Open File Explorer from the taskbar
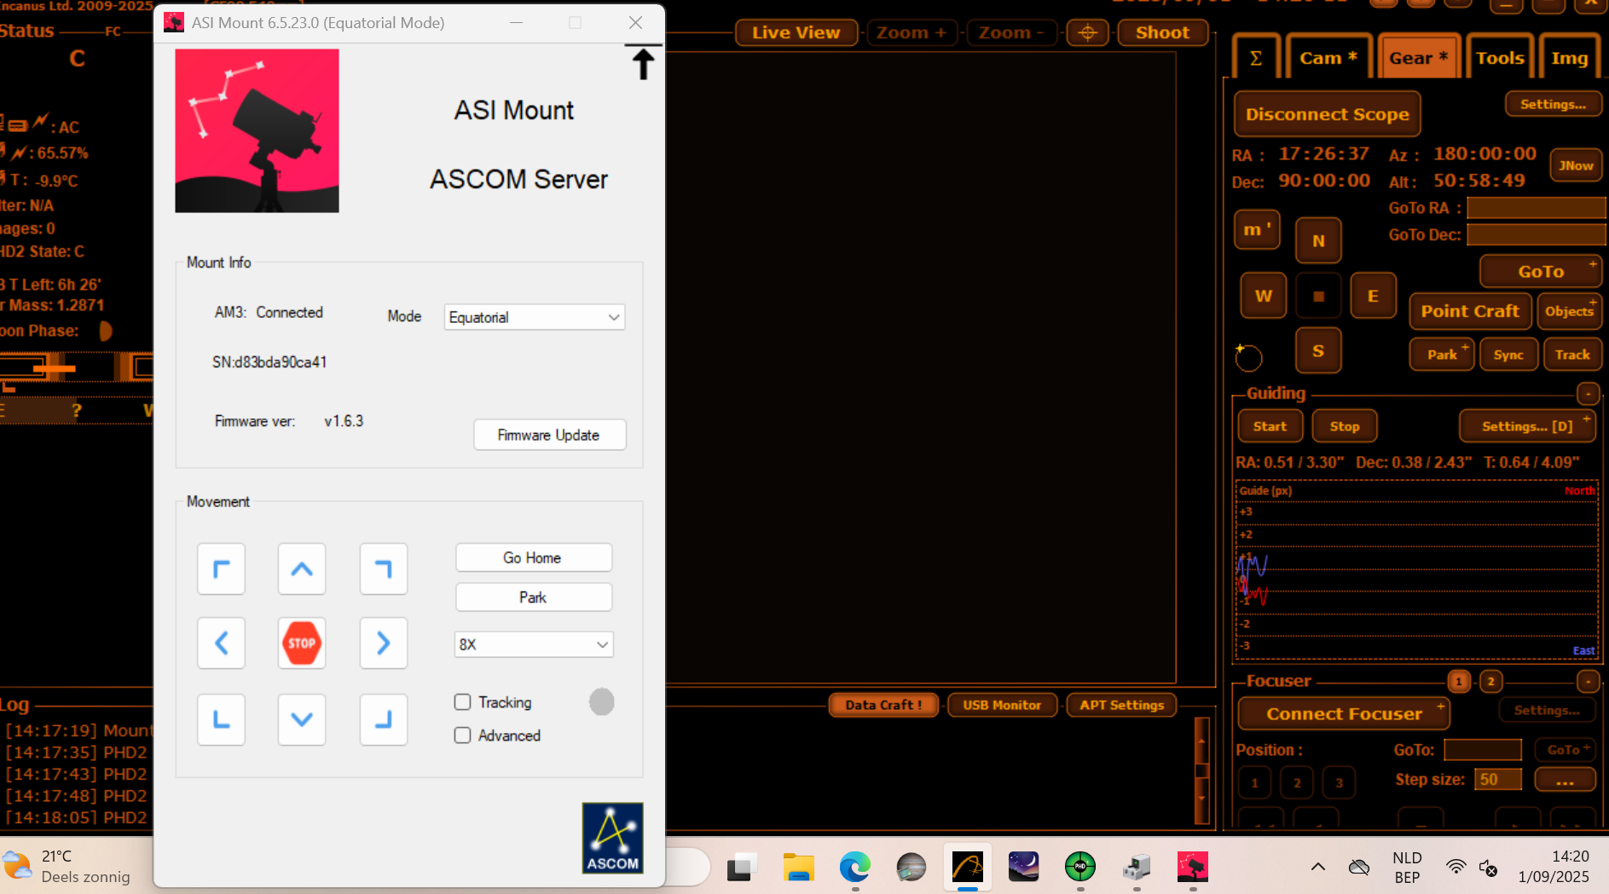Image resolution: width=1609 pixels, height=894 pixels. pyautogui.click(x=799, y=868)
